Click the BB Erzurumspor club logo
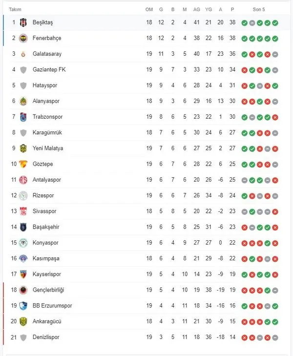The image size is (293, 356). tap(23, 306)
